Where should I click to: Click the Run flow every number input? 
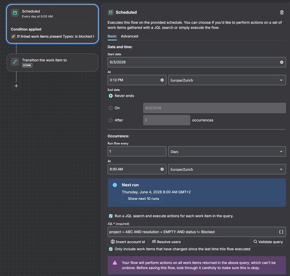[x=137, y=151]
